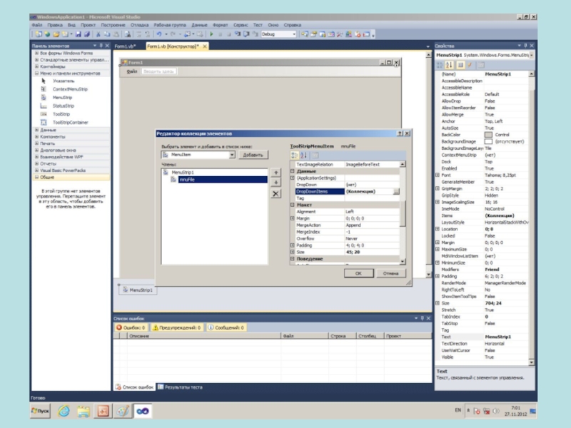Click the Events lightning icon in Properties panel

468,65
